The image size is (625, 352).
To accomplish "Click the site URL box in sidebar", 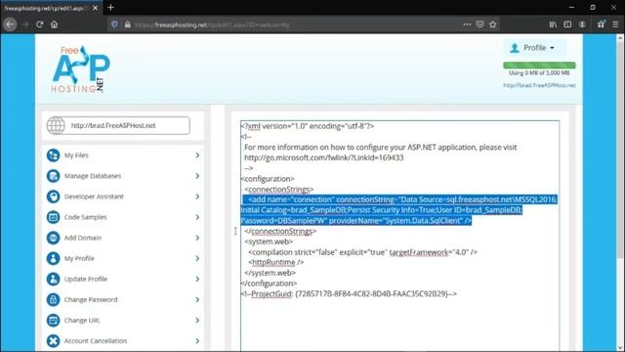I will [x=118, y=125].
